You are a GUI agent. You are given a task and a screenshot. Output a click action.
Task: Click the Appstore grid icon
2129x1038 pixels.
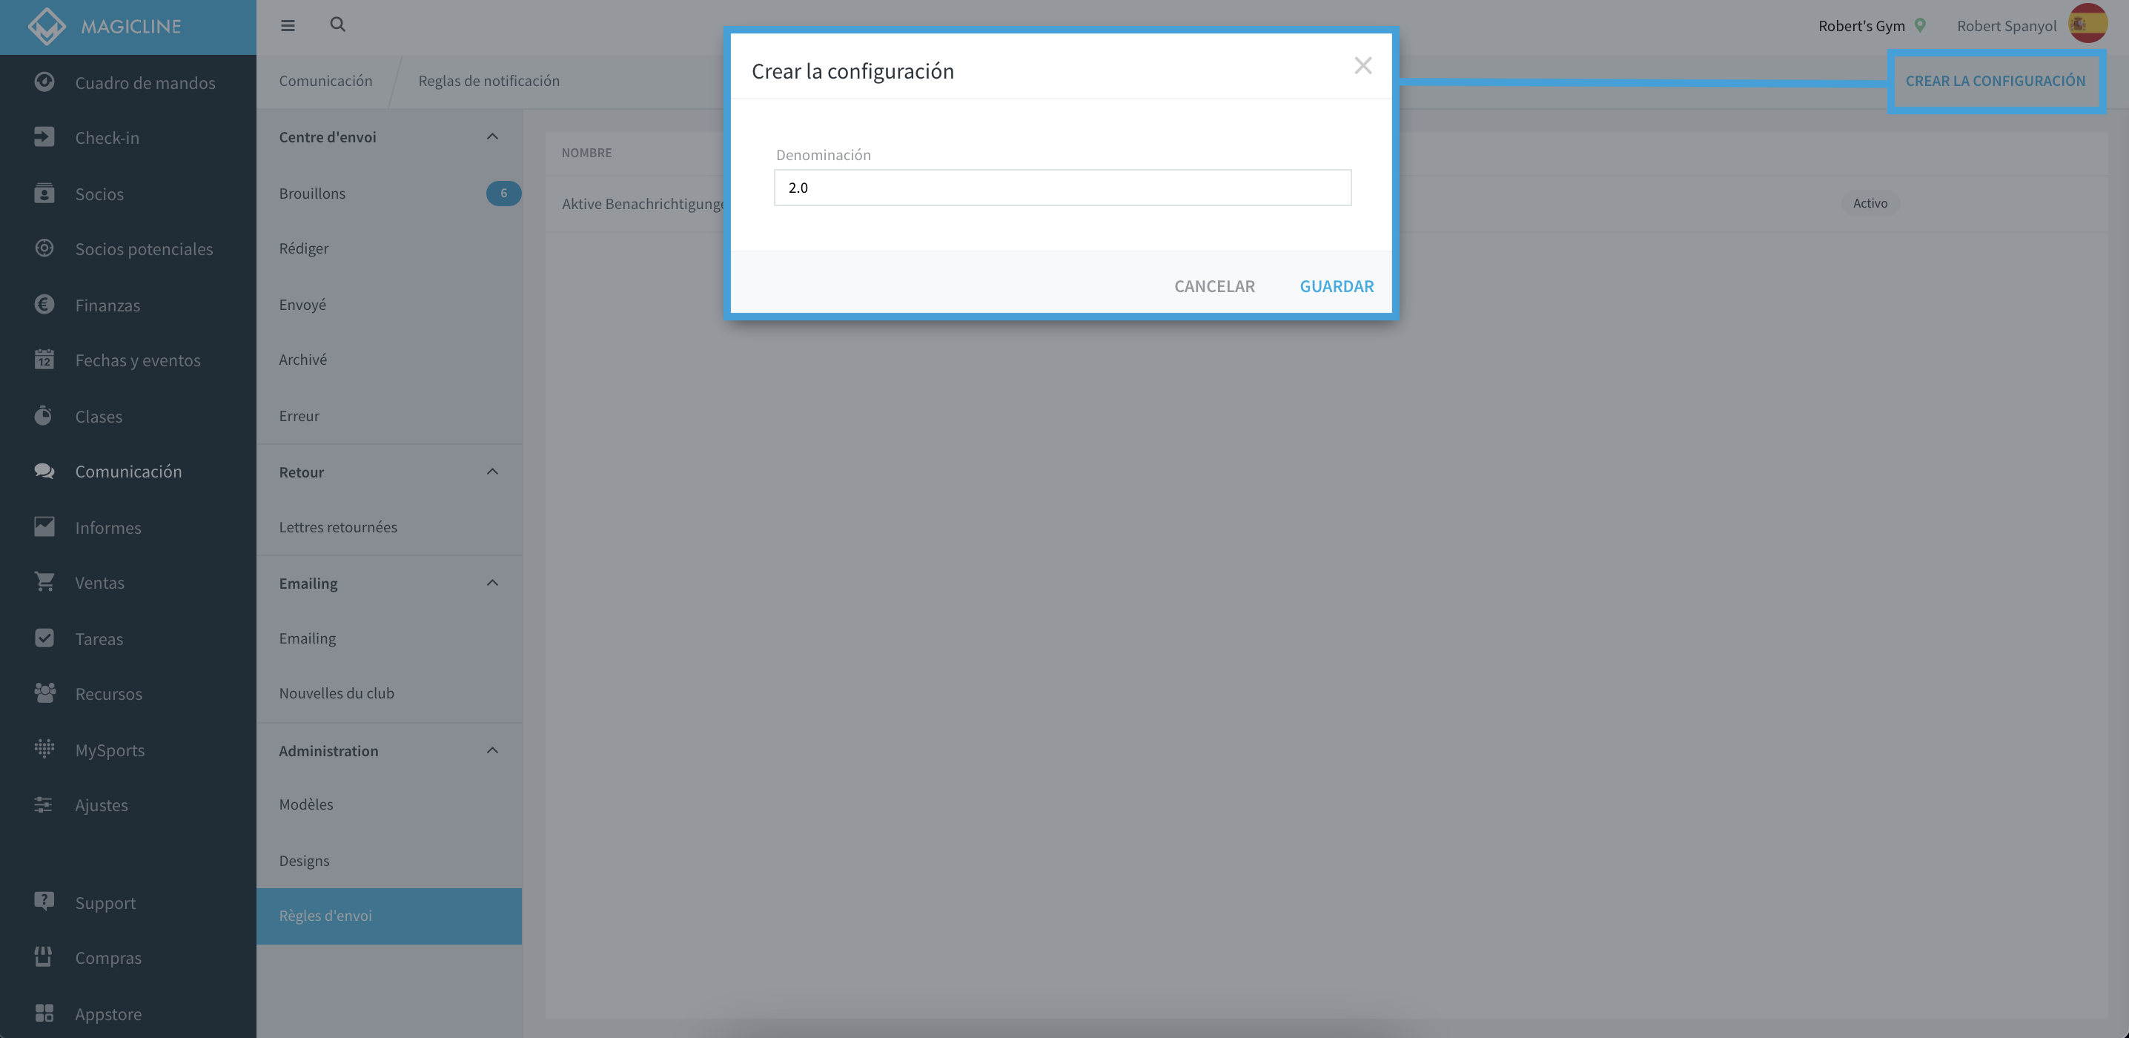[44, 1014]
